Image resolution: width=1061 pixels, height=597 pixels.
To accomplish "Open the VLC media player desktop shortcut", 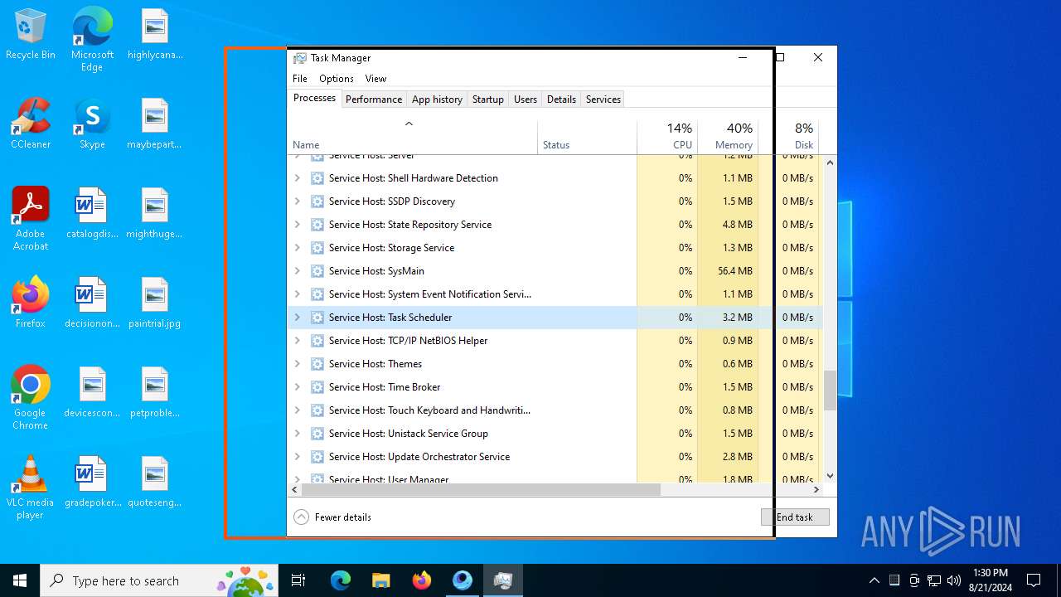I will coord(31,488).
